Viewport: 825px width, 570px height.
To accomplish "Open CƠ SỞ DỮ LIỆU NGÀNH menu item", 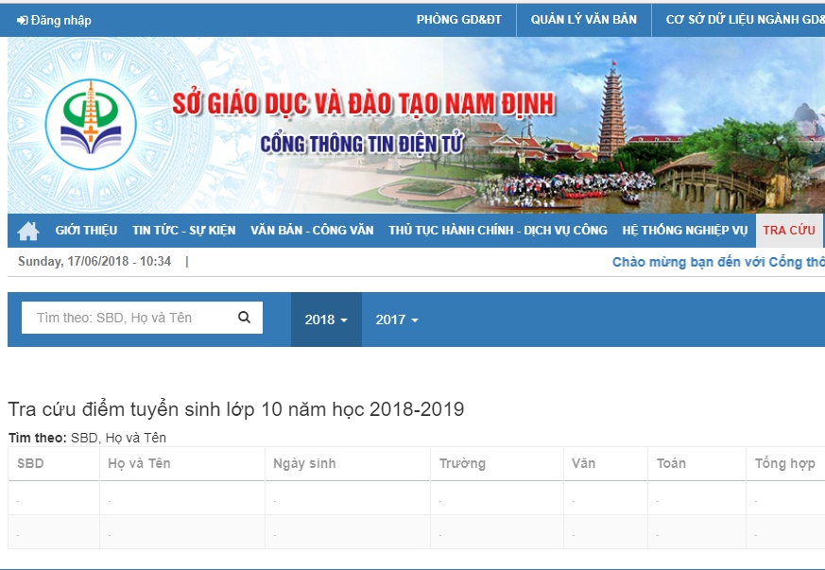I will point(745,20).
